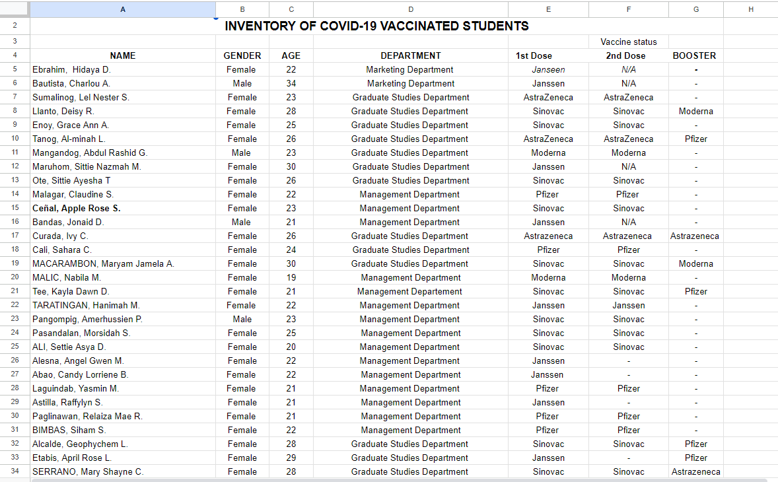Click the DEPARTMENT header cell
This screenshot has width=778, height=482.
click(410, 55)
